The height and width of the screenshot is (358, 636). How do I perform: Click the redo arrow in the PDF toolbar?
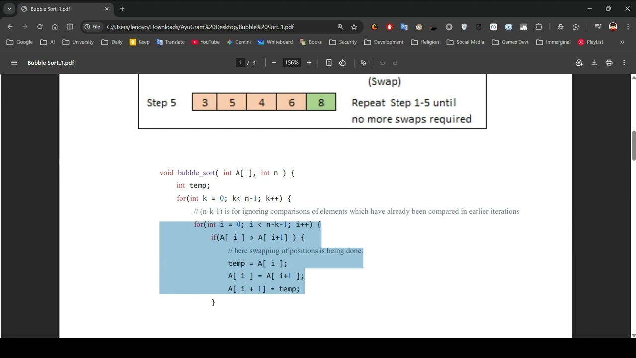tap(396, 63)
